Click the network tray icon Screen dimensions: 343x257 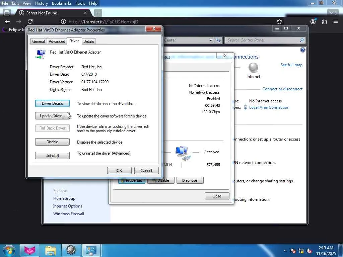point(301,251)
